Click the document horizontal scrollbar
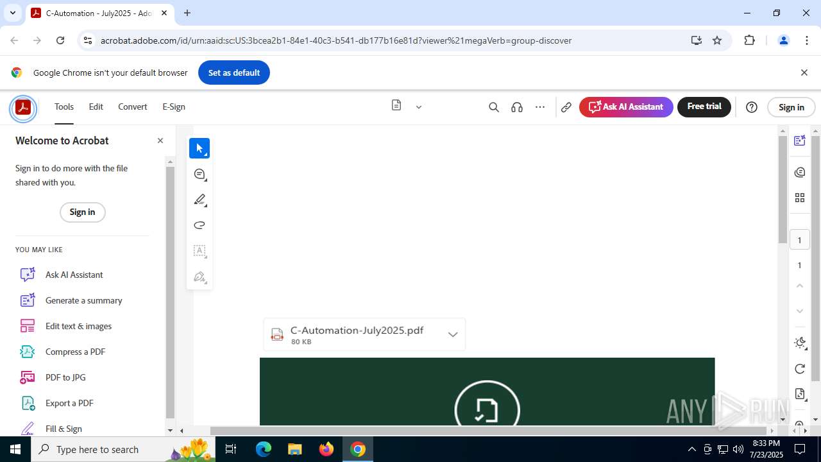The image size is (821, 462). [488, 431]
